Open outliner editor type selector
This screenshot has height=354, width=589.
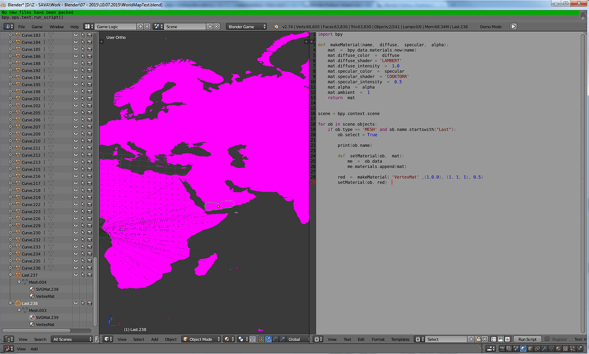tap(9, 340)
